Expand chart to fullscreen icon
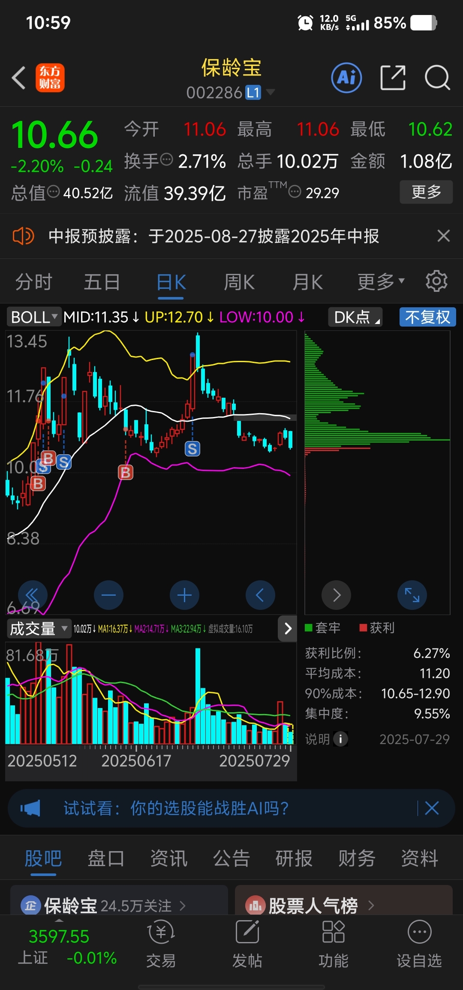This screenshot has width=463, height=990. pos(412,595)
